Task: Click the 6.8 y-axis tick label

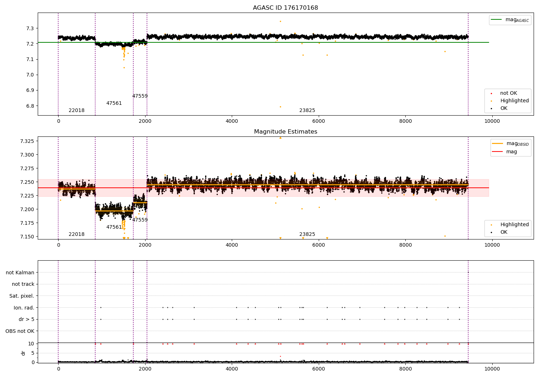Action: pyautogui.click(x=30, y=106)
